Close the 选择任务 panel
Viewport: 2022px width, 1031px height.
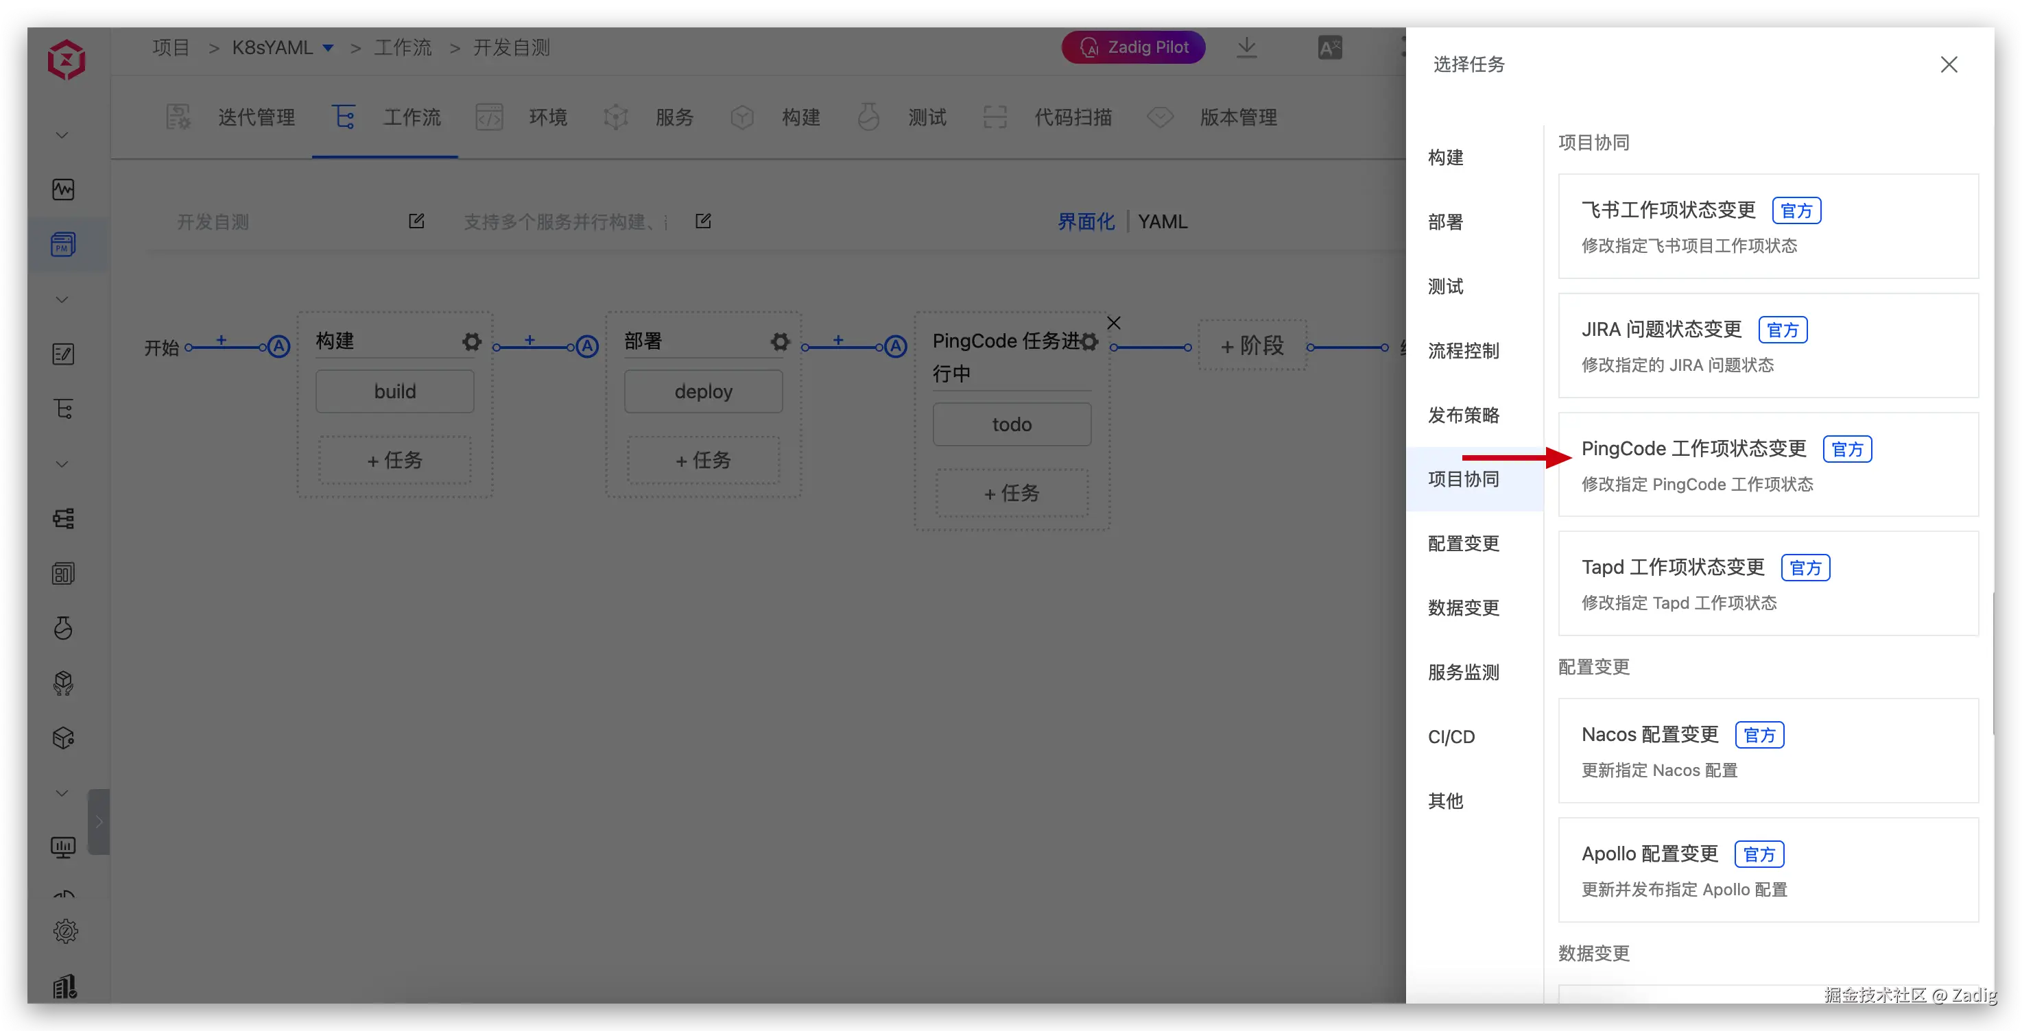coord(1948,64)
